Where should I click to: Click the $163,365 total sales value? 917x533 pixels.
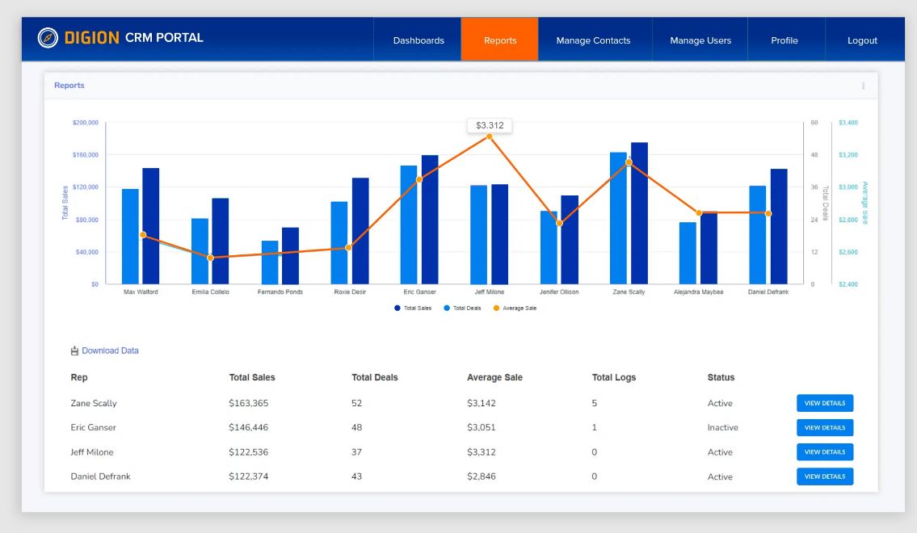(249, 403)
